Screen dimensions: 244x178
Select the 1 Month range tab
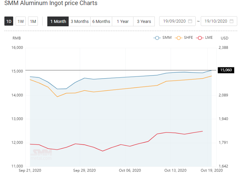(58, 21)
